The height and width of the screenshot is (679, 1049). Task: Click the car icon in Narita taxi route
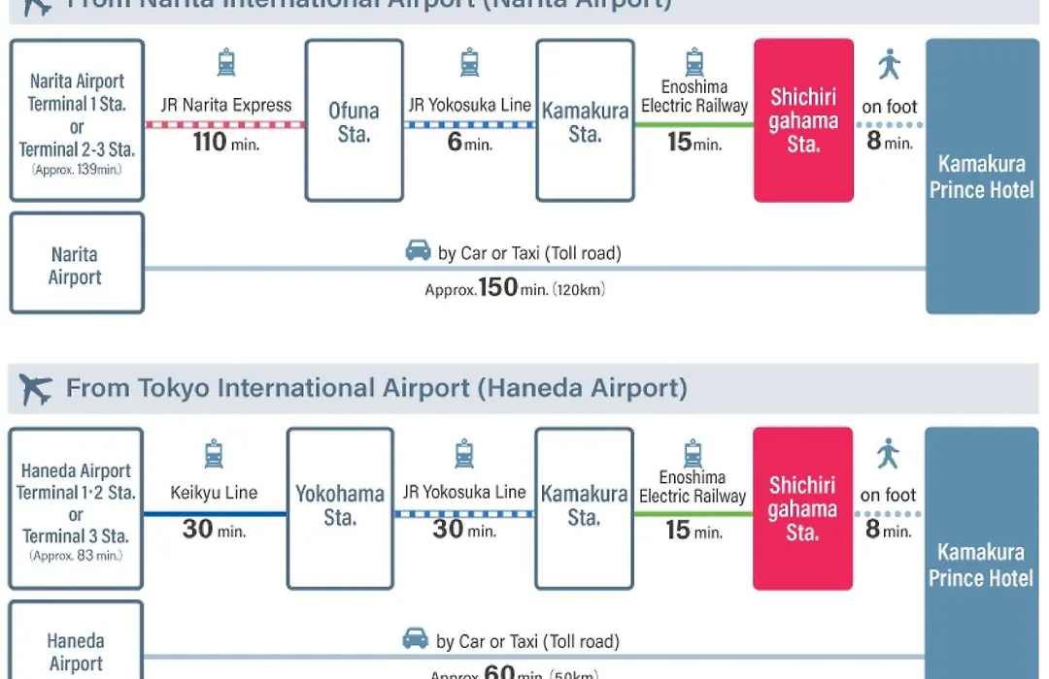(x=418, y=250)
